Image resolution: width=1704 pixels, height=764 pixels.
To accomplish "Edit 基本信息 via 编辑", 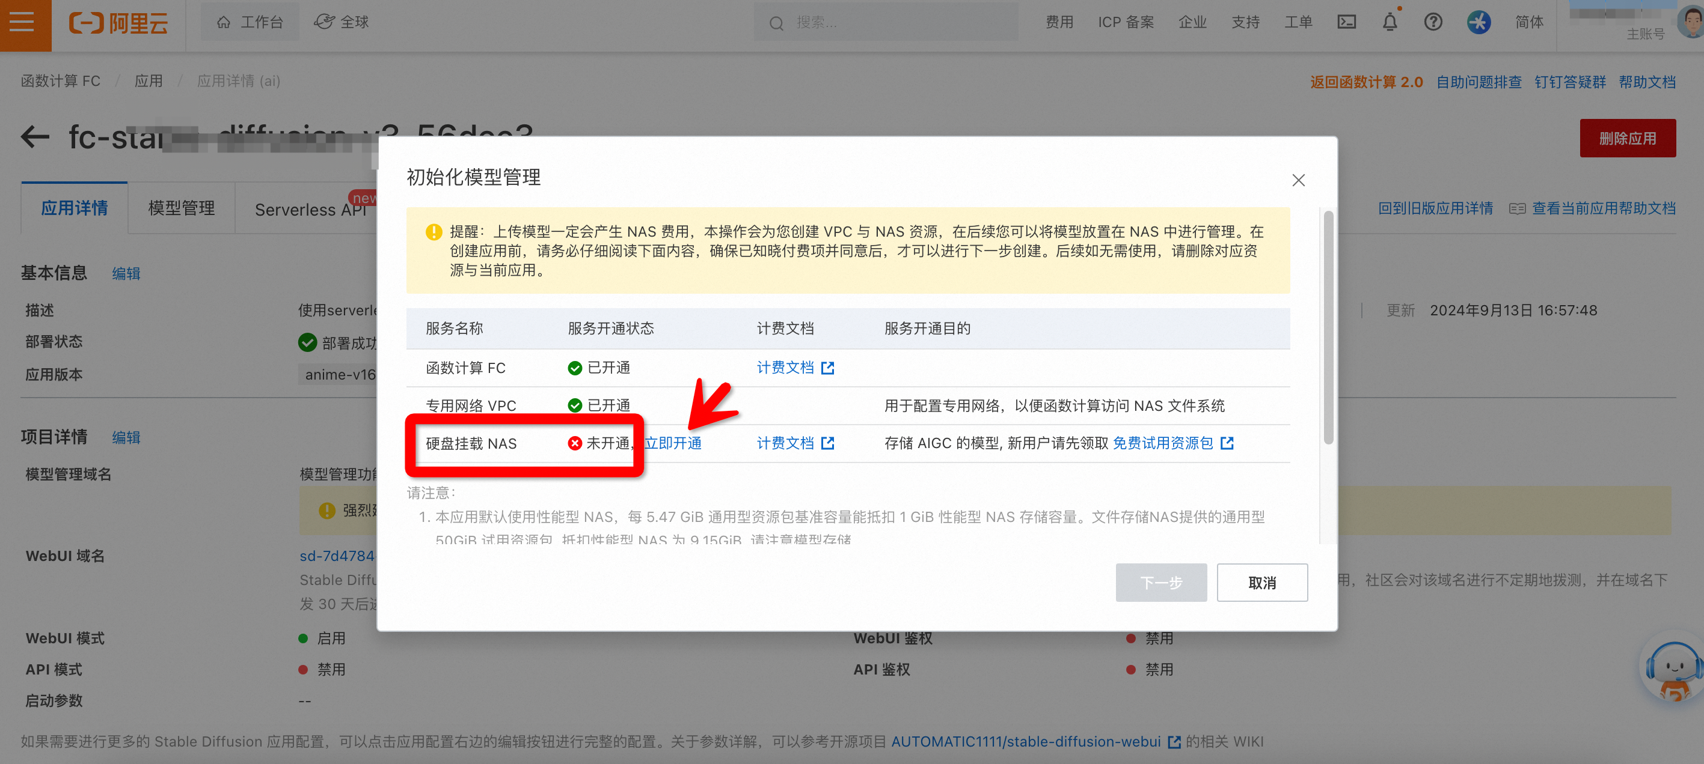I will pos(126,274).
